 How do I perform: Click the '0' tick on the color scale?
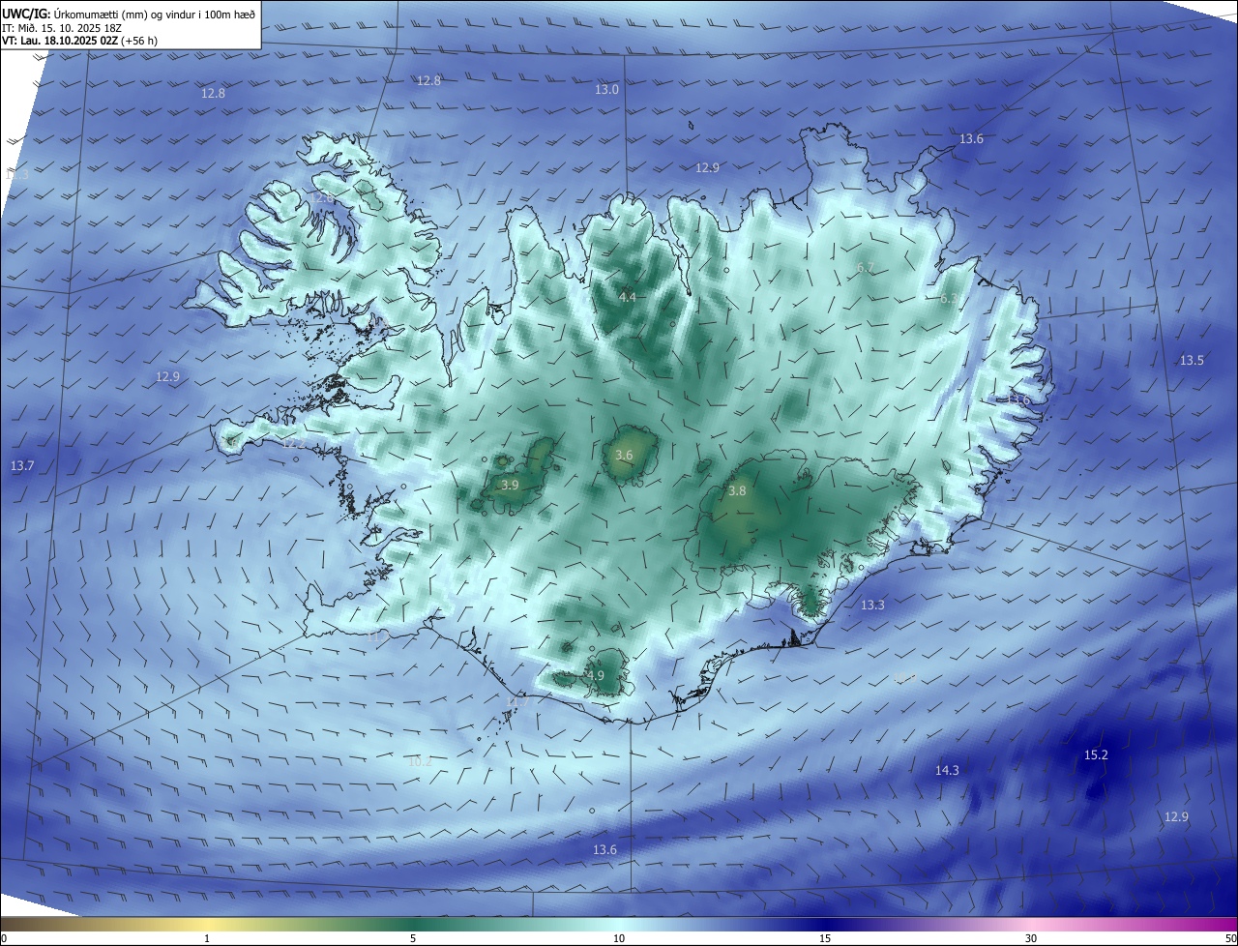point(4,939)
